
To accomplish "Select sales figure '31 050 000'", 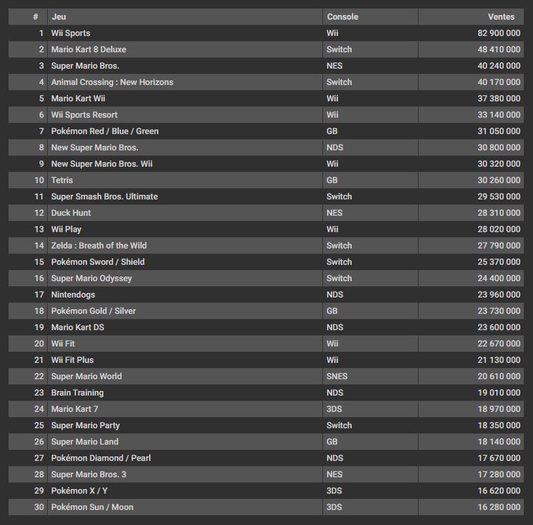I will 499,131.
